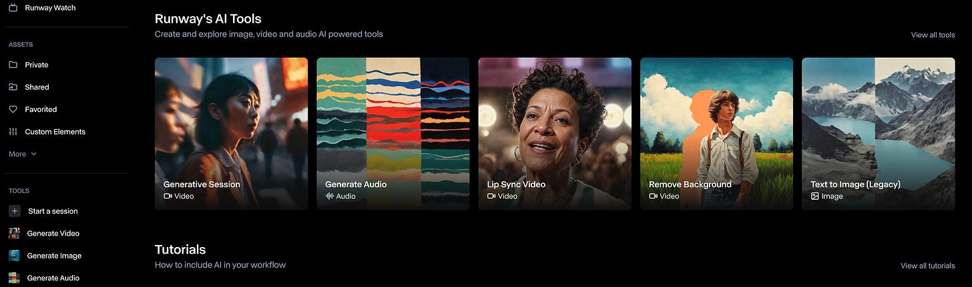Go to Shared assets
The width and height of the screenshot is (972, 287).
click(x=37, y=87)
